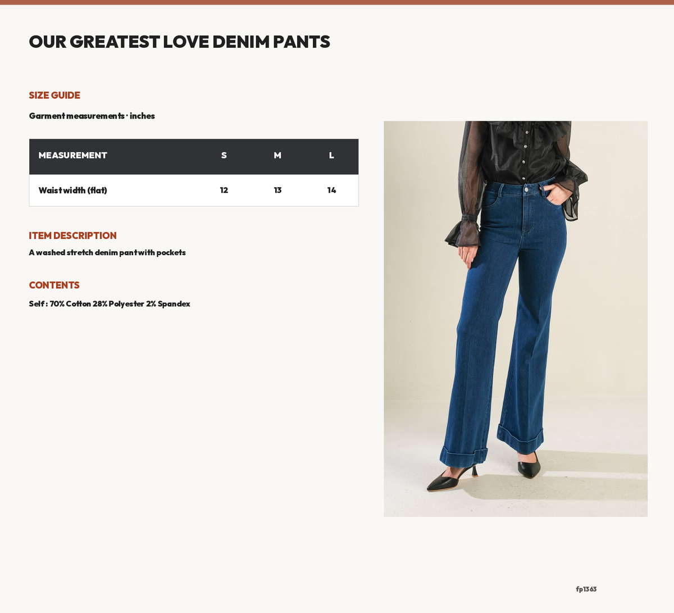
Task: Click the waist value '13' cell
Action: click(x=277, y=190)
